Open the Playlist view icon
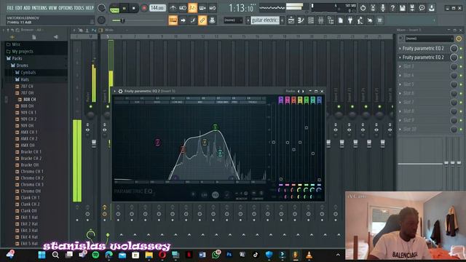466x262 pixels. 291,20
